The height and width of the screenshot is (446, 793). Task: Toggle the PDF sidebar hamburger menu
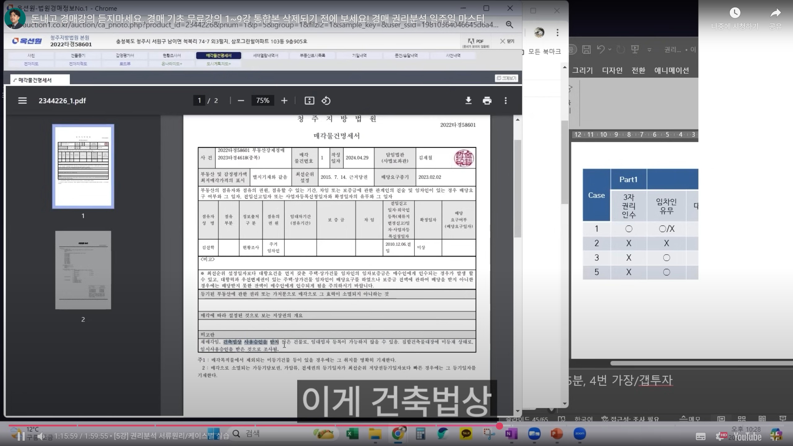[x=22, y=101]
